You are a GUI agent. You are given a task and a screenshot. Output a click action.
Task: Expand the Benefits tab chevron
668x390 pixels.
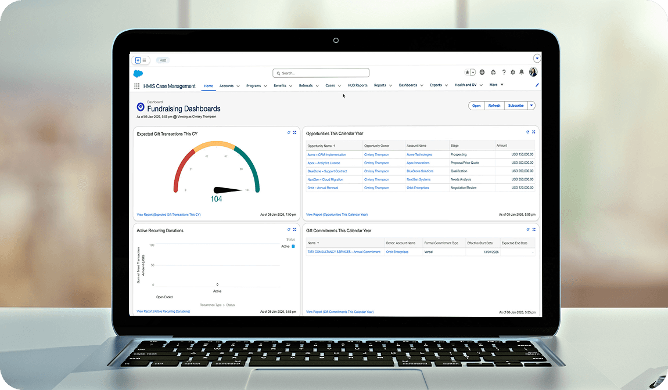coord(290,86)
